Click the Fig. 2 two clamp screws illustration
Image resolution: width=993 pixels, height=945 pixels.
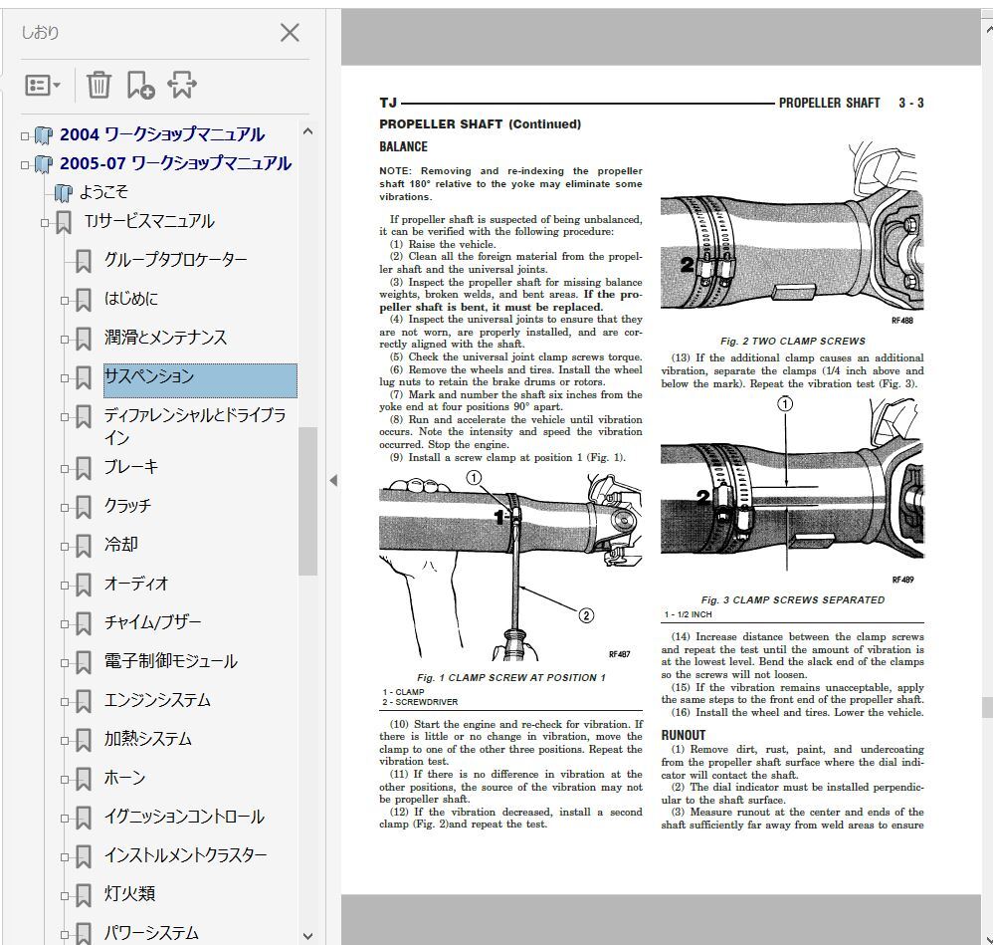click(792, 234)
